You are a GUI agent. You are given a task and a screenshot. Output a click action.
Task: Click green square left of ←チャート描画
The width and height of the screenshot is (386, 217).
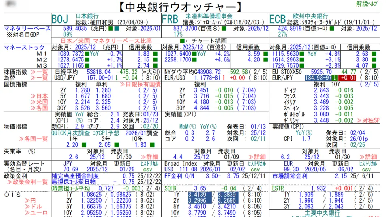pos(182,41)
